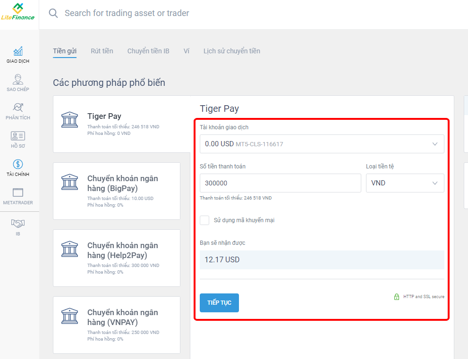Click the Tiger Pay bank icon
The height and width of the screenshot is (359, 468).
[x=69, y=120]
